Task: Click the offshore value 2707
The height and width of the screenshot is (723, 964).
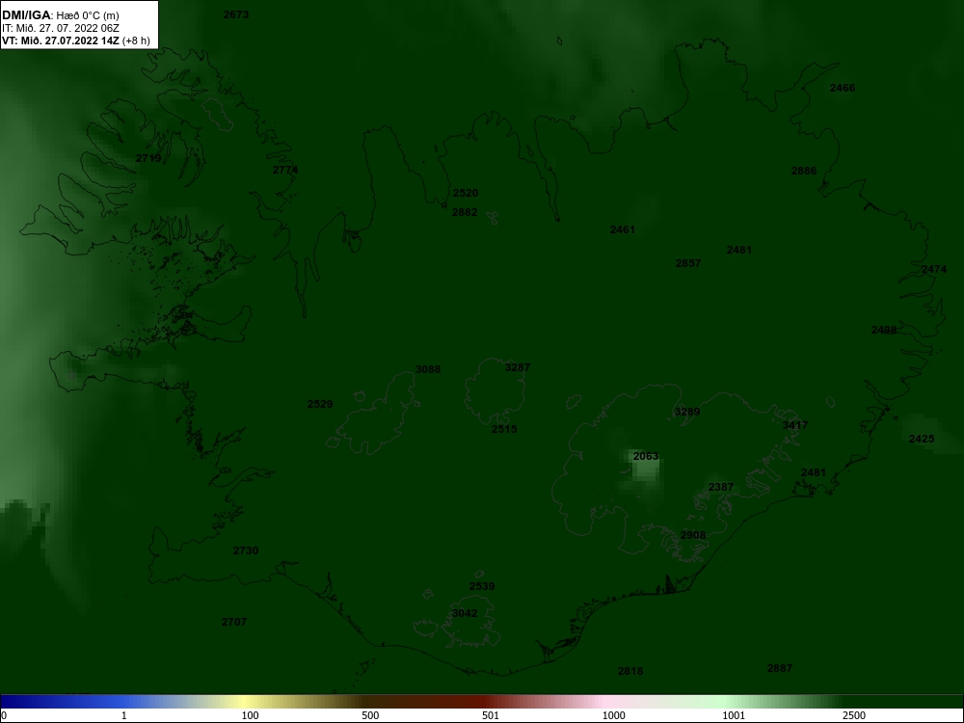Action: [233, 622]
